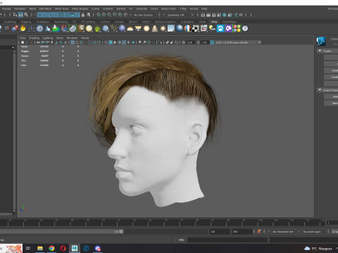
Task: Click the funnel-shaped spot light shelf icon
Action: [138, 29]
